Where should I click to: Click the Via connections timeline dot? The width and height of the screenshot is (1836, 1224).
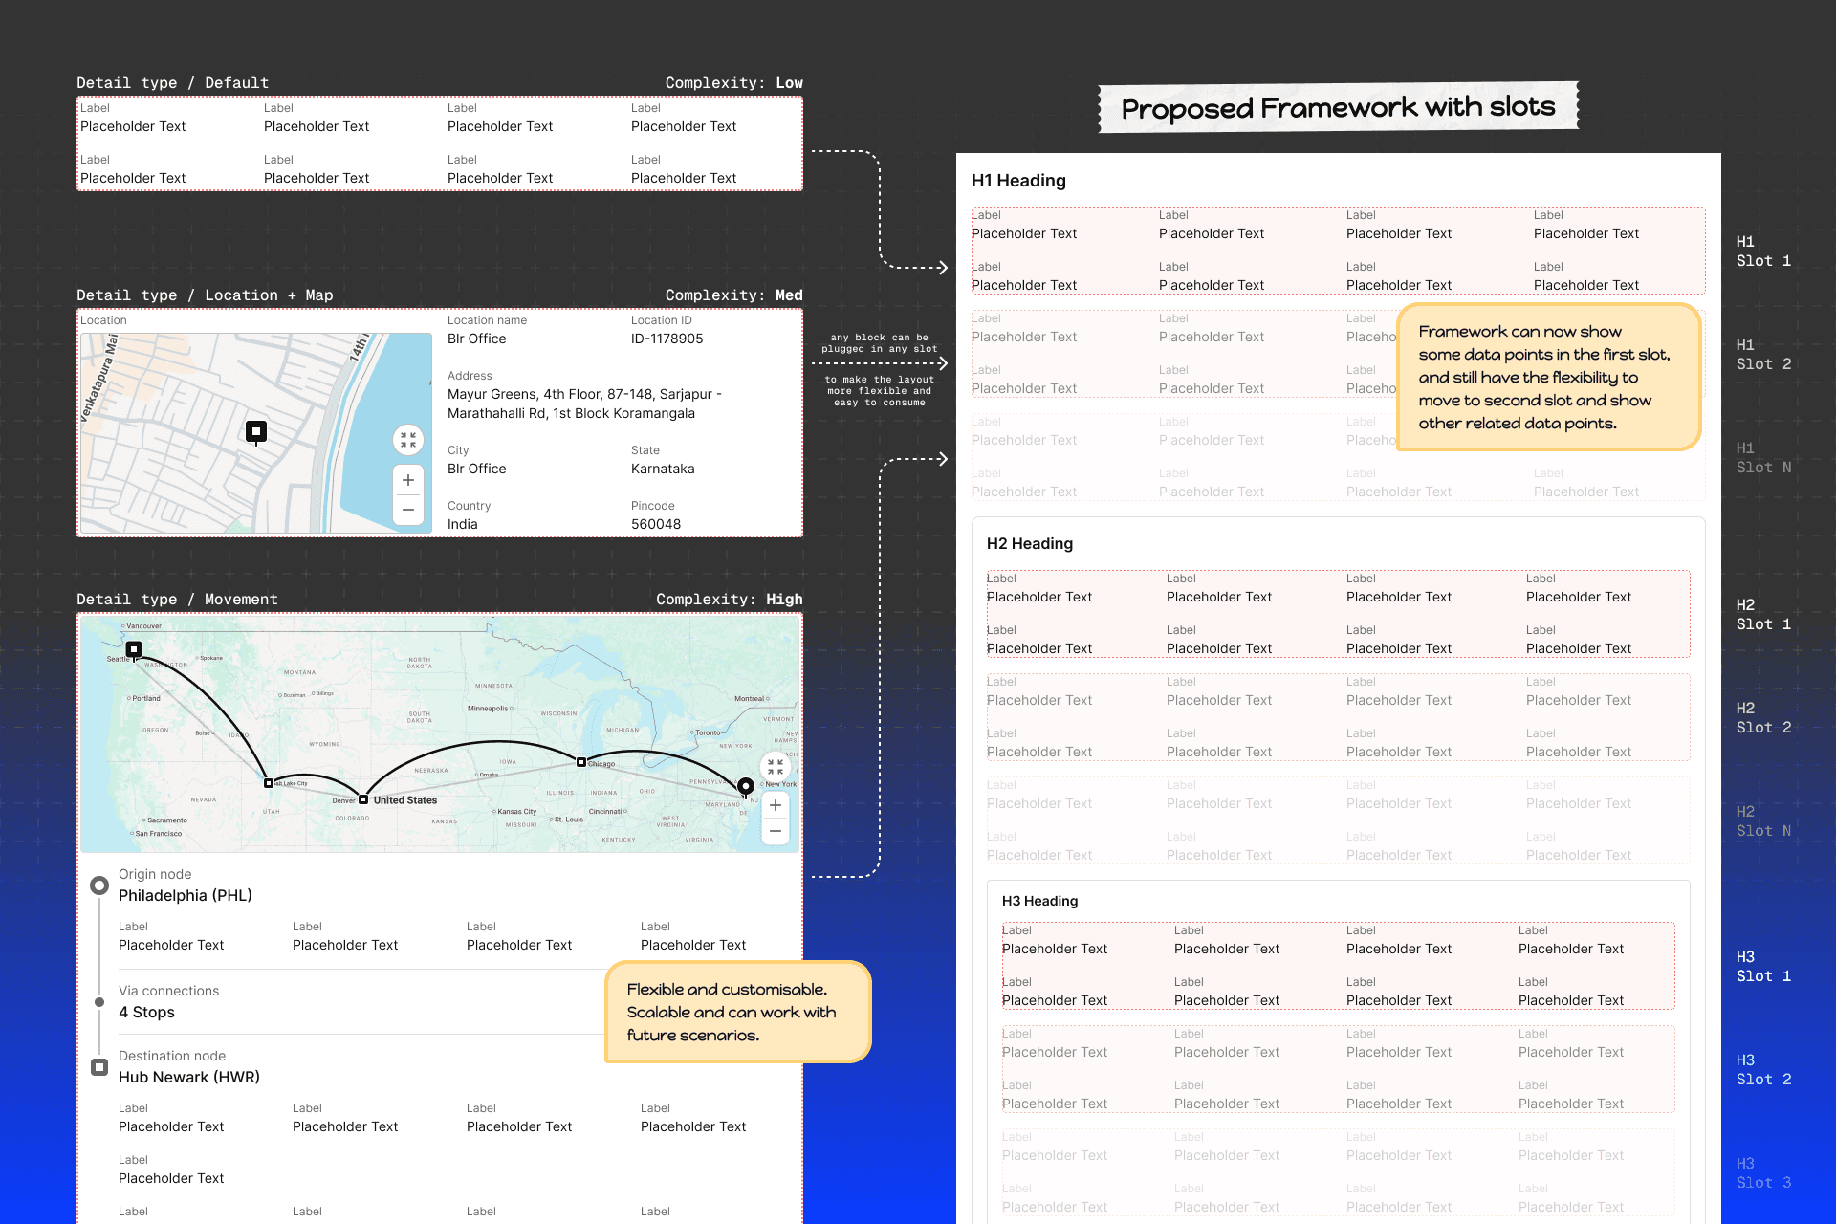99,1002
